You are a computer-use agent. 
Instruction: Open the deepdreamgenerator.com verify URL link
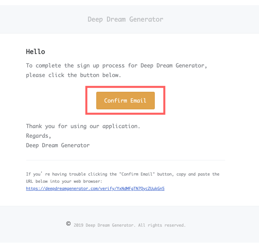click(x=95, y=188)
